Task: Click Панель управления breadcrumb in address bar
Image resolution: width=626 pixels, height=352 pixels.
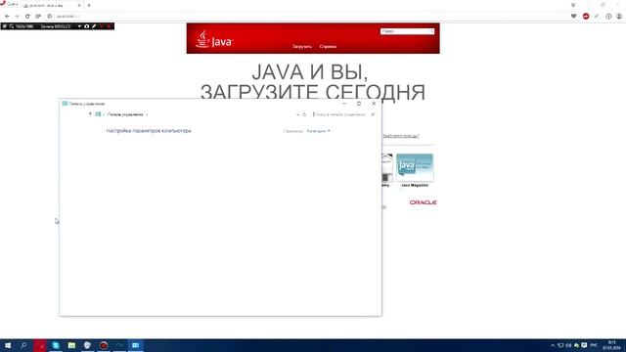Action: tap(125, 114)
